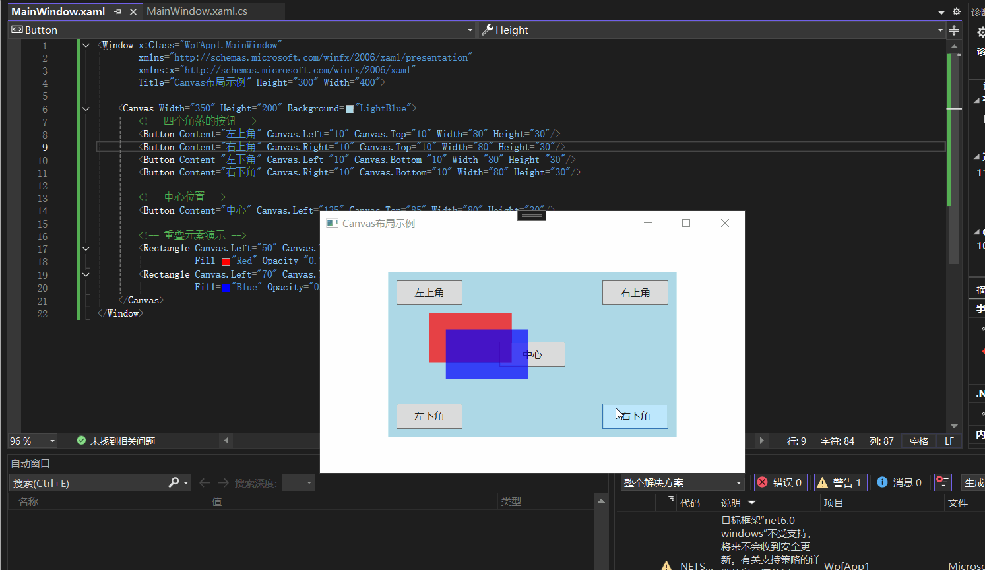Open the Height property dropdown

[x=940, y=30]
